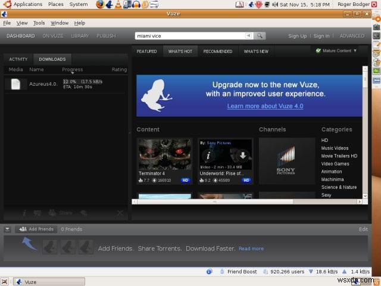Open the Mature Content dropdown arrow
The height and width of the screenshot is (286, 381).
click(x=355, y=51)
